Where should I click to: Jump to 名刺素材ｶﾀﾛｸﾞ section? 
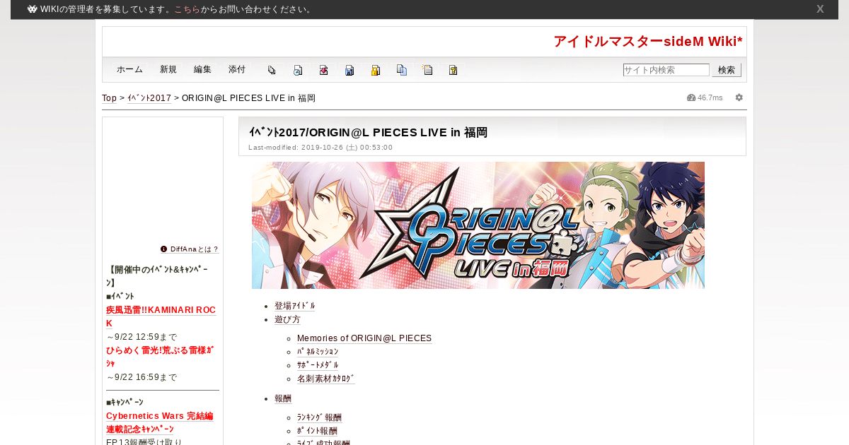[x=326, y=379]
